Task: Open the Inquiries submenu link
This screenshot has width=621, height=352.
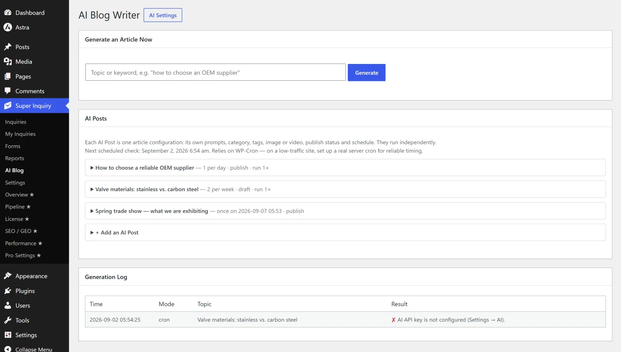Action: (x=16, y=122)
